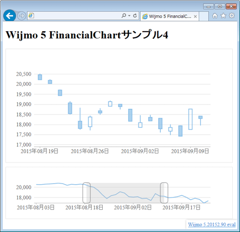Open the address bar dropdown arrow
Screen dimensions: 240x232
(x=129, y=16)
